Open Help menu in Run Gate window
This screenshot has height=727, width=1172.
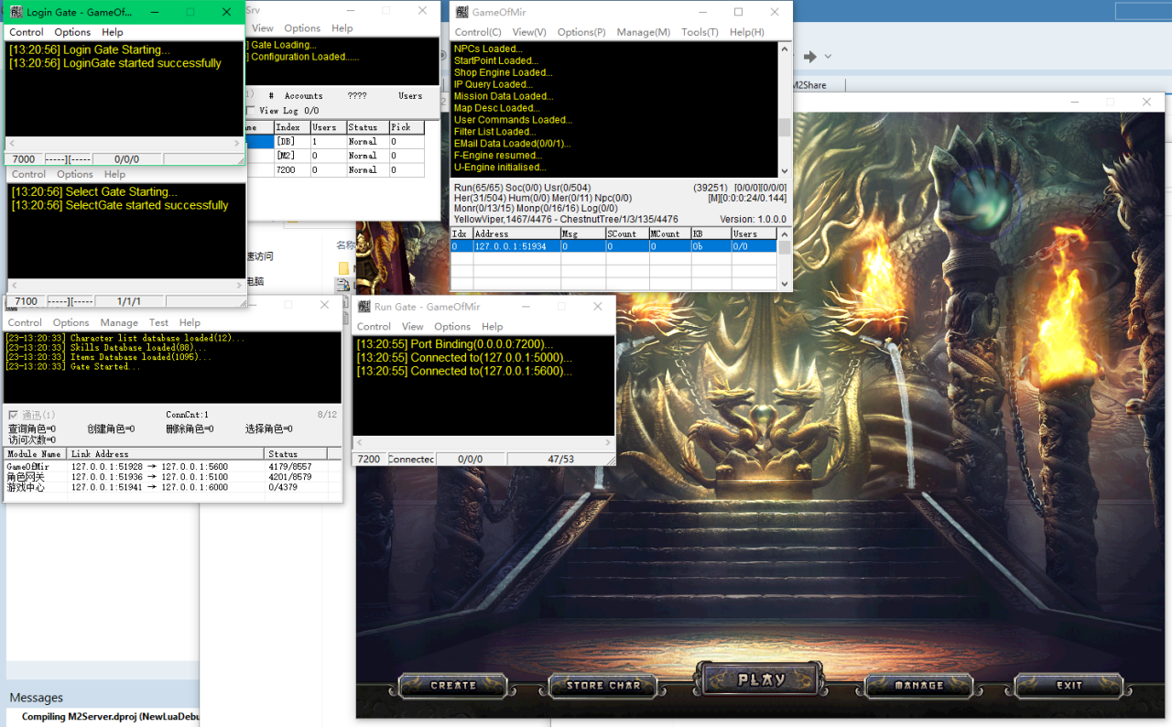click(x=493, y=327)
